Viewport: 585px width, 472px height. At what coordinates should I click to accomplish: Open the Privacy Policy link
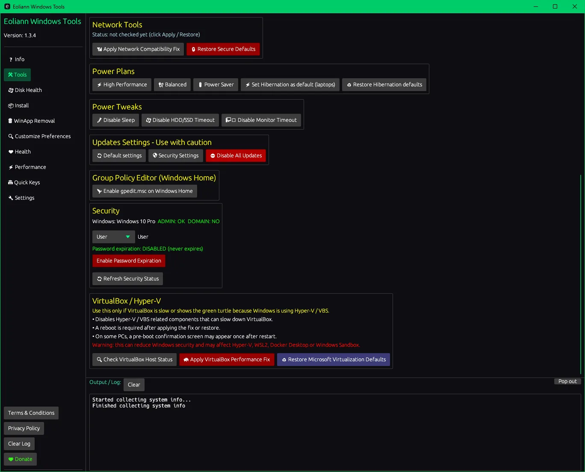click(24, 428)
